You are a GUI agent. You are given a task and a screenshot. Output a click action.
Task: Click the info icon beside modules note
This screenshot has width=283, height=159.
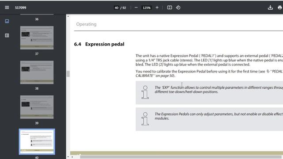coord(145,119)
